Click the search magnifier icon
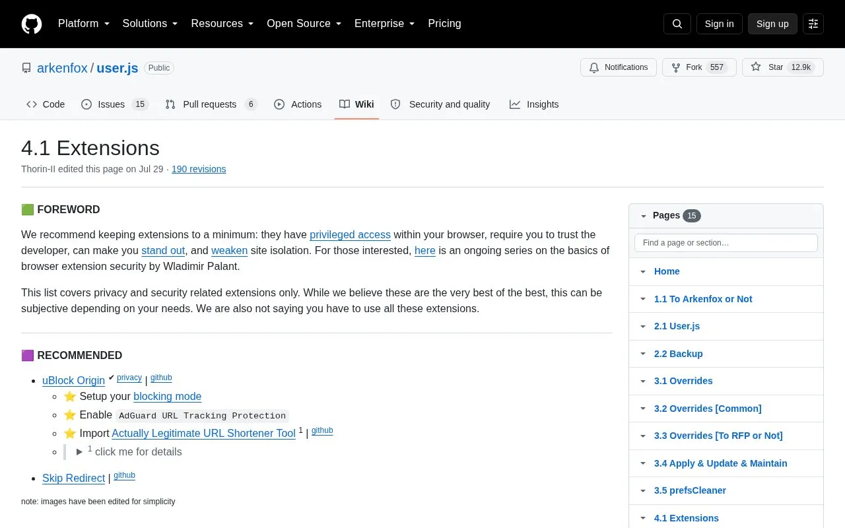This screenshot has height=528, width=845. point(677,24)
